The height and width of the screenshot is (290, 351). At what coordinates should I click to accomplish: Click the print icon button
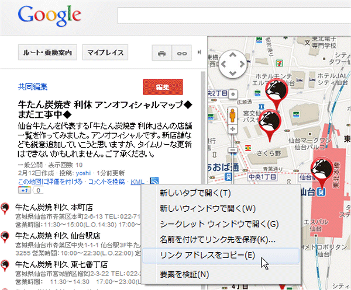[161, 53]
